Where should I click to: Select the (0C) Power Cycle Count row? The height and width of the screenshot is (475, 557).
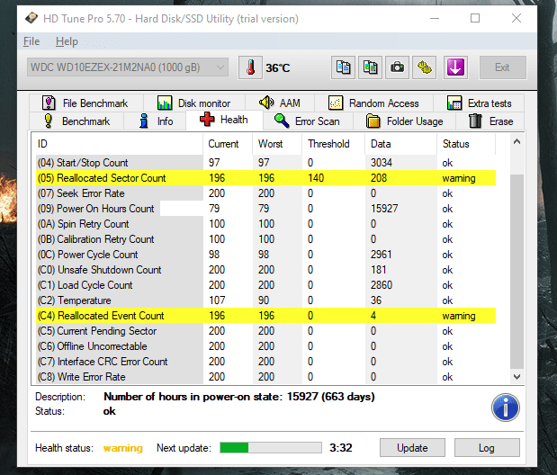[265, 255]
